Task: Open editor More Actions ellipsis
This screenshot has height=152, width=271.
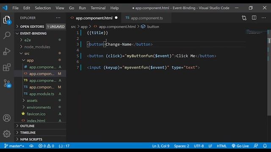Action: coord(264,18)
